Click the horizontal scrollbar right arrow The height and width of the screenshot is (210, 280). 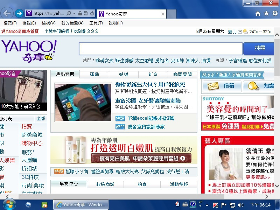coord(266,196)
